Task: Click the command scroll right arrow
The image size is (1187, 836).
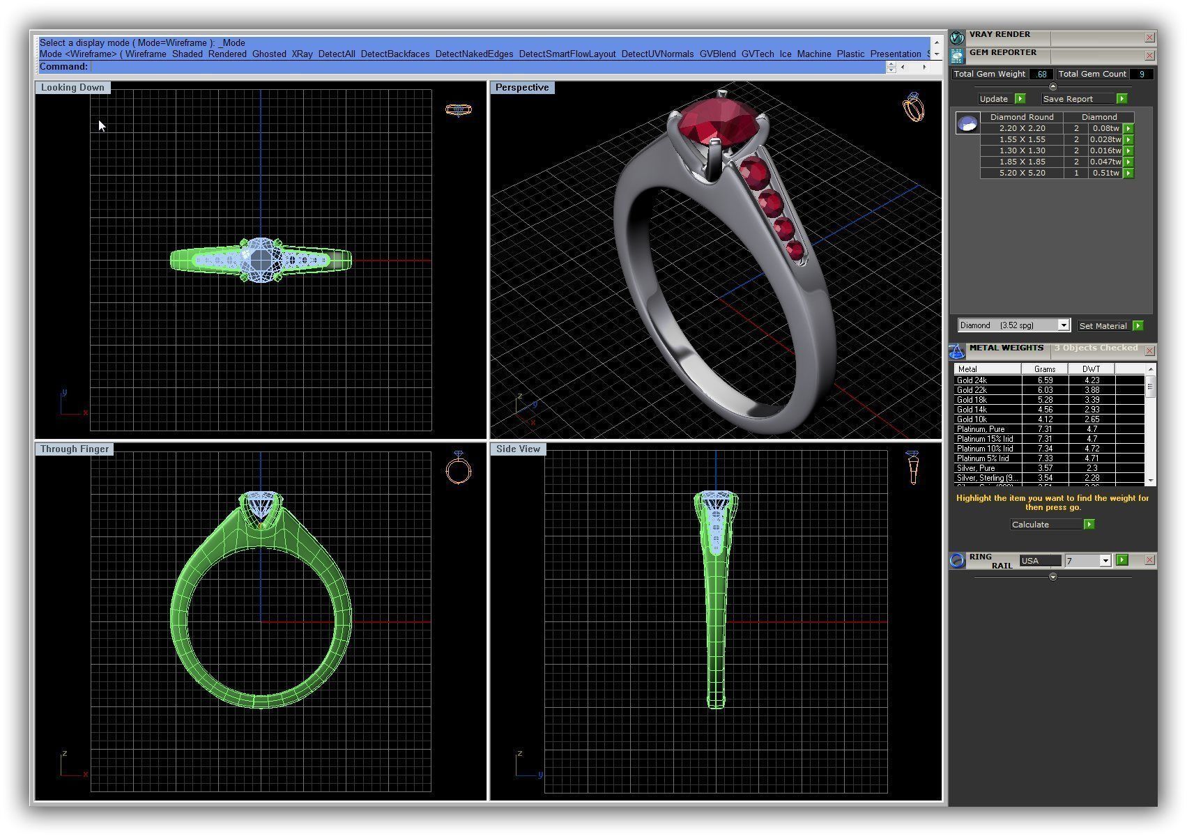Action: (924, 67)
